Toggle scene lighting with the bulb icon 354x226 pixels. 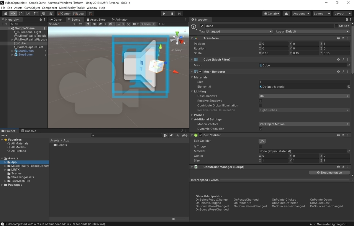point(88,24)
